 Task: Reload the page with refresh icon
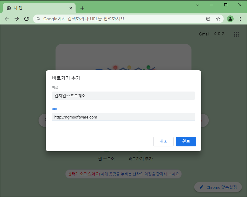point(26,19)
